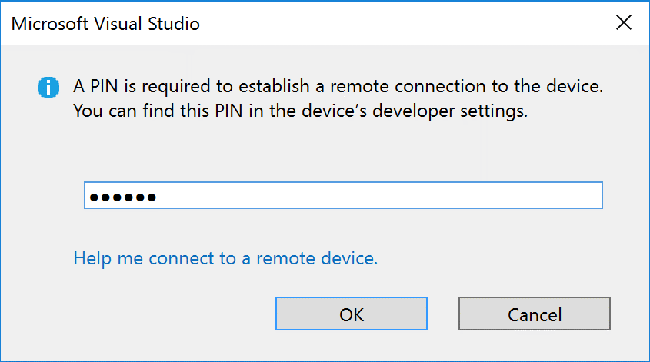Click the 'You can find this PIN' text
Viewport: 650px width, 362px height.
pyautogui.click(x=141, y=111)
